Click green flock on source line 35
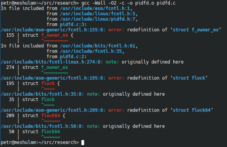 coord(48,100)
